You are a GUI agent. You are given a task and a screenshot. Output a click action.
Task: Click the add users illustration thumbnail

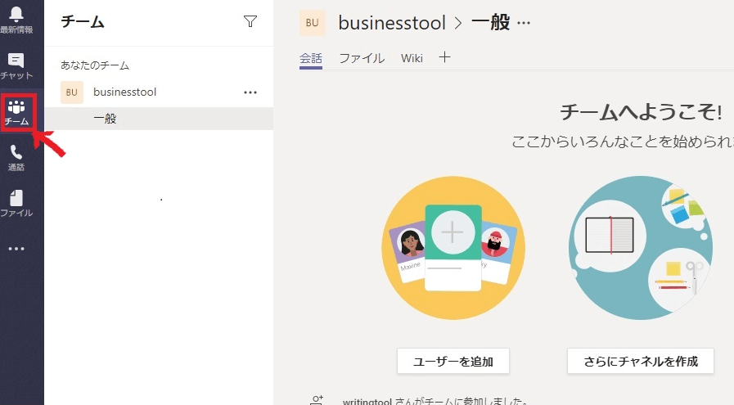[453, 247]
